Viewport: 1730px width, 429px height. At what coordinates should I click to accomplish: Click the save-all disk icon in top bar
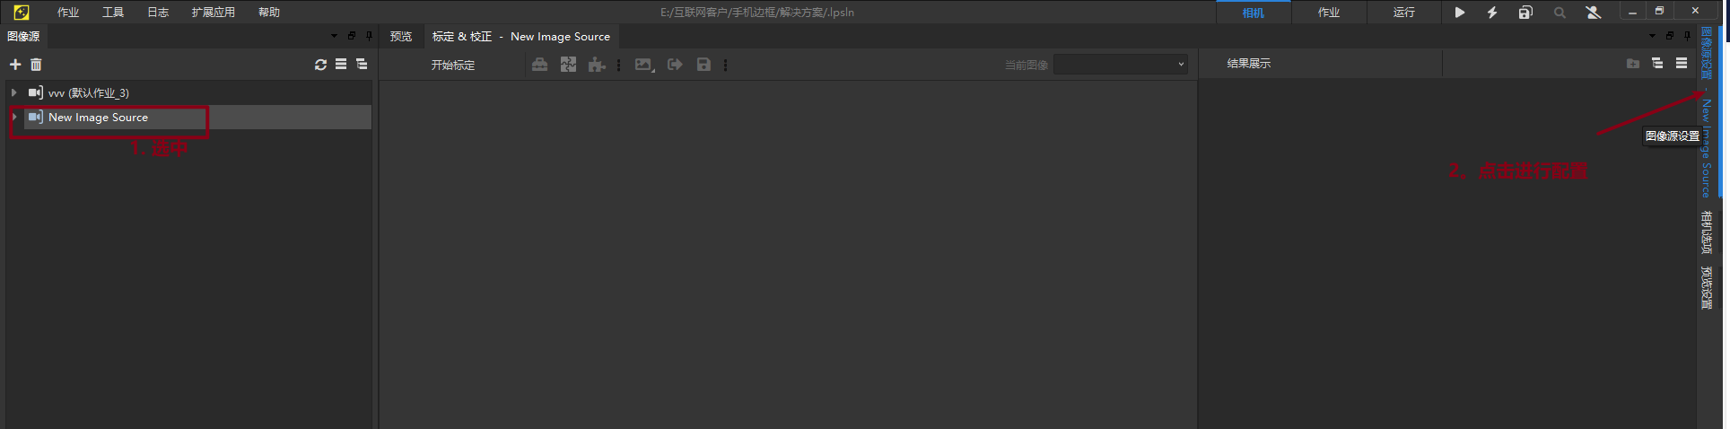pyautogui.click(x=1525, y=13)
